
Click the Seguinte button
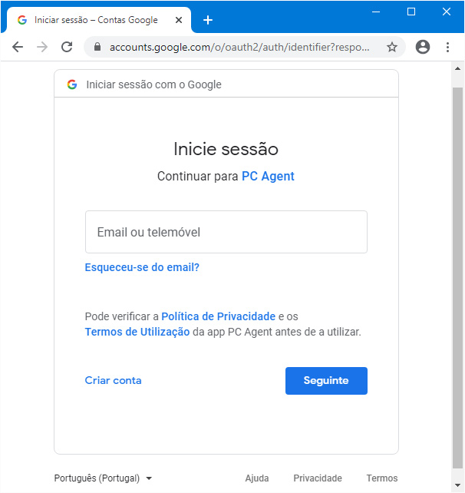[326, 380]
